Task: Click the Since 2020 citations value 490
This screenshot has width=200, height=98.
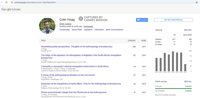Action: point(190,39)
